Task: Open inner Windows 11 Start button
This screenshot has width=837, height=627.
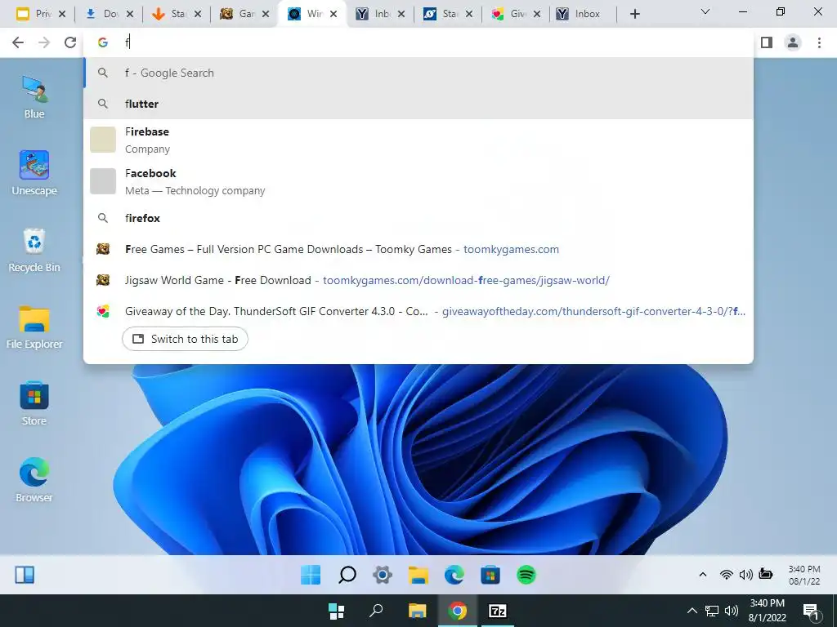Action: coord(311,575)
